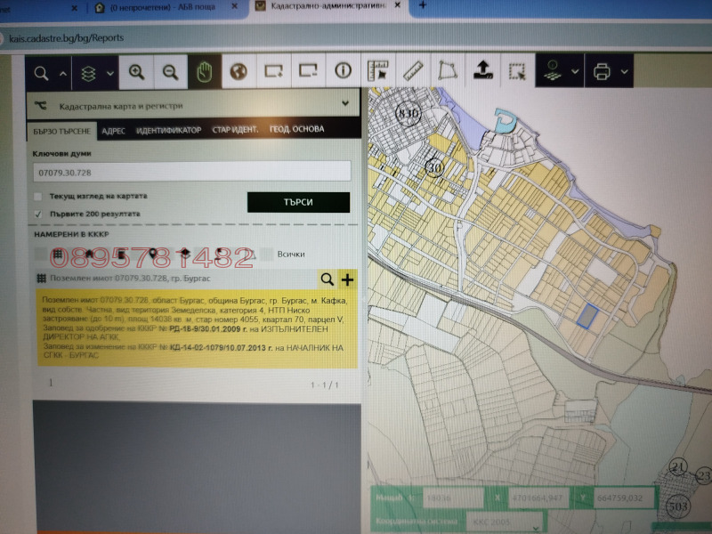This screenshot has width=712, height=534.
Task: Toggle 'Първите 200 резултата' checkbox
Action: 37,214
